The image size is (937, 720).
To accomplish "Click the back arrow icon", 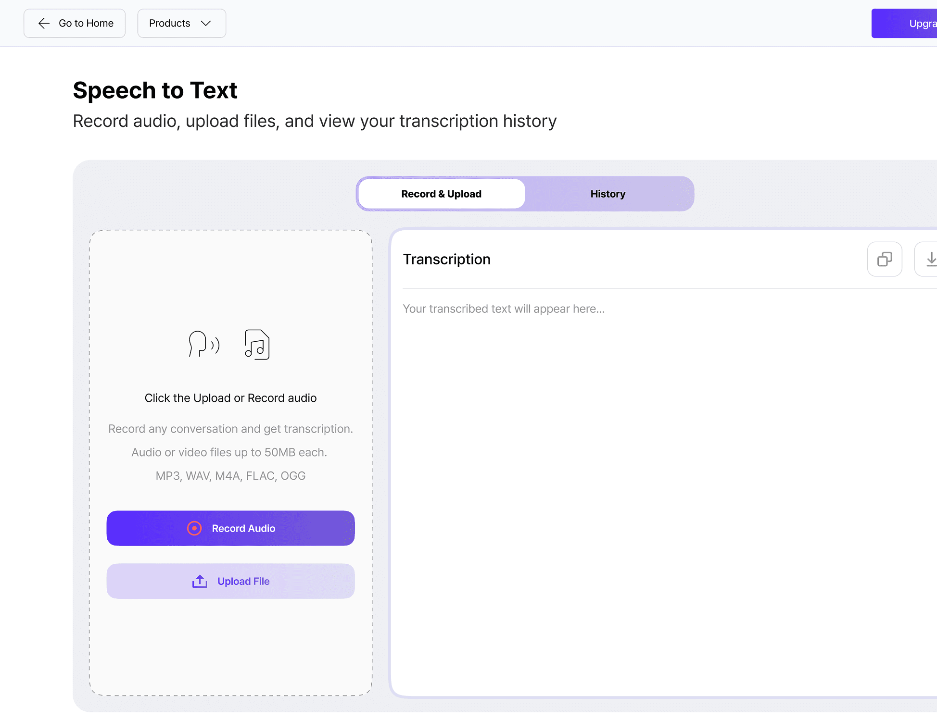I will point(44,23).
